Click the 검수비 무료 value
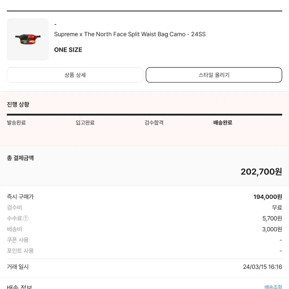Screen dimensions: 289x289 pos(277,207)
